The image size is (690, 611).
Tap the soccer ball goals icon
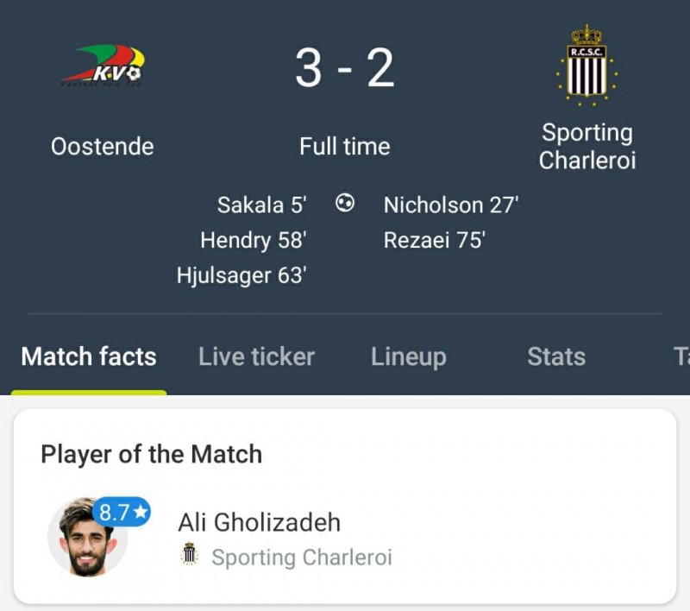pyautogui.click(x=345, y=204)
